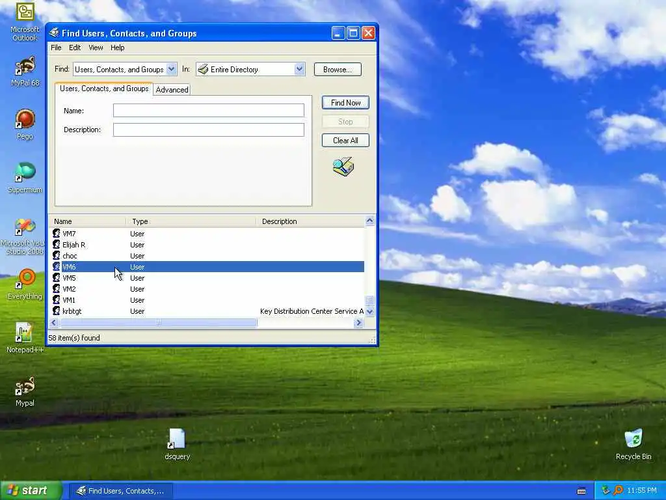Open the Microsoft Outlook desktop icon
The width and height of the screenshot is (666, 500).
pos(25,21)
